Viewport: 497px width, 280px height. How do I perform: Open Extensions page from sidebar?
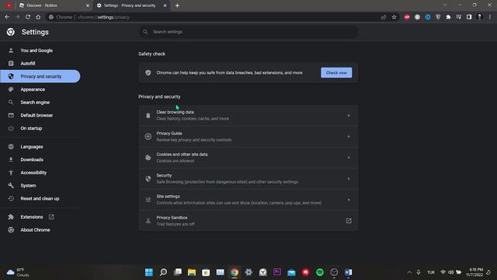coord(32,217)
